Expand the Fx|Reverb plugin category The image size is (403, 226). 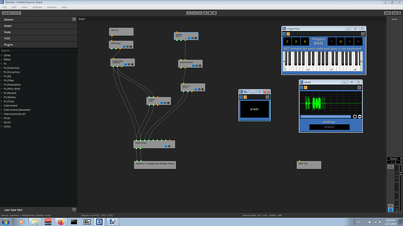10,93
